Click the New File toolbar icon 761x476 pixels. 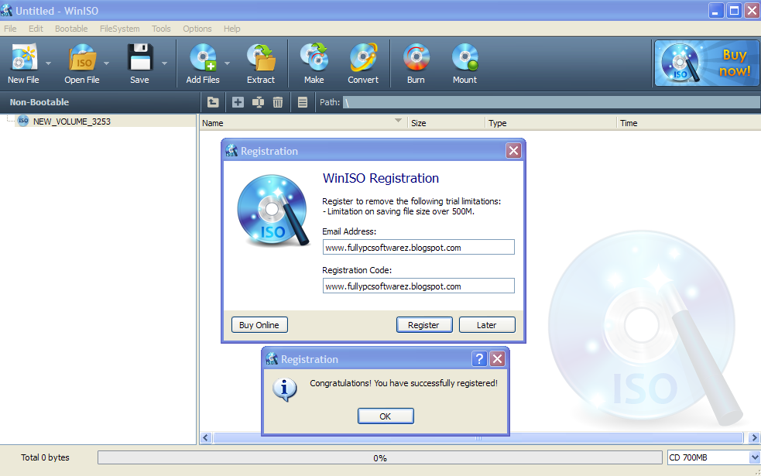[x=24, y=57]
